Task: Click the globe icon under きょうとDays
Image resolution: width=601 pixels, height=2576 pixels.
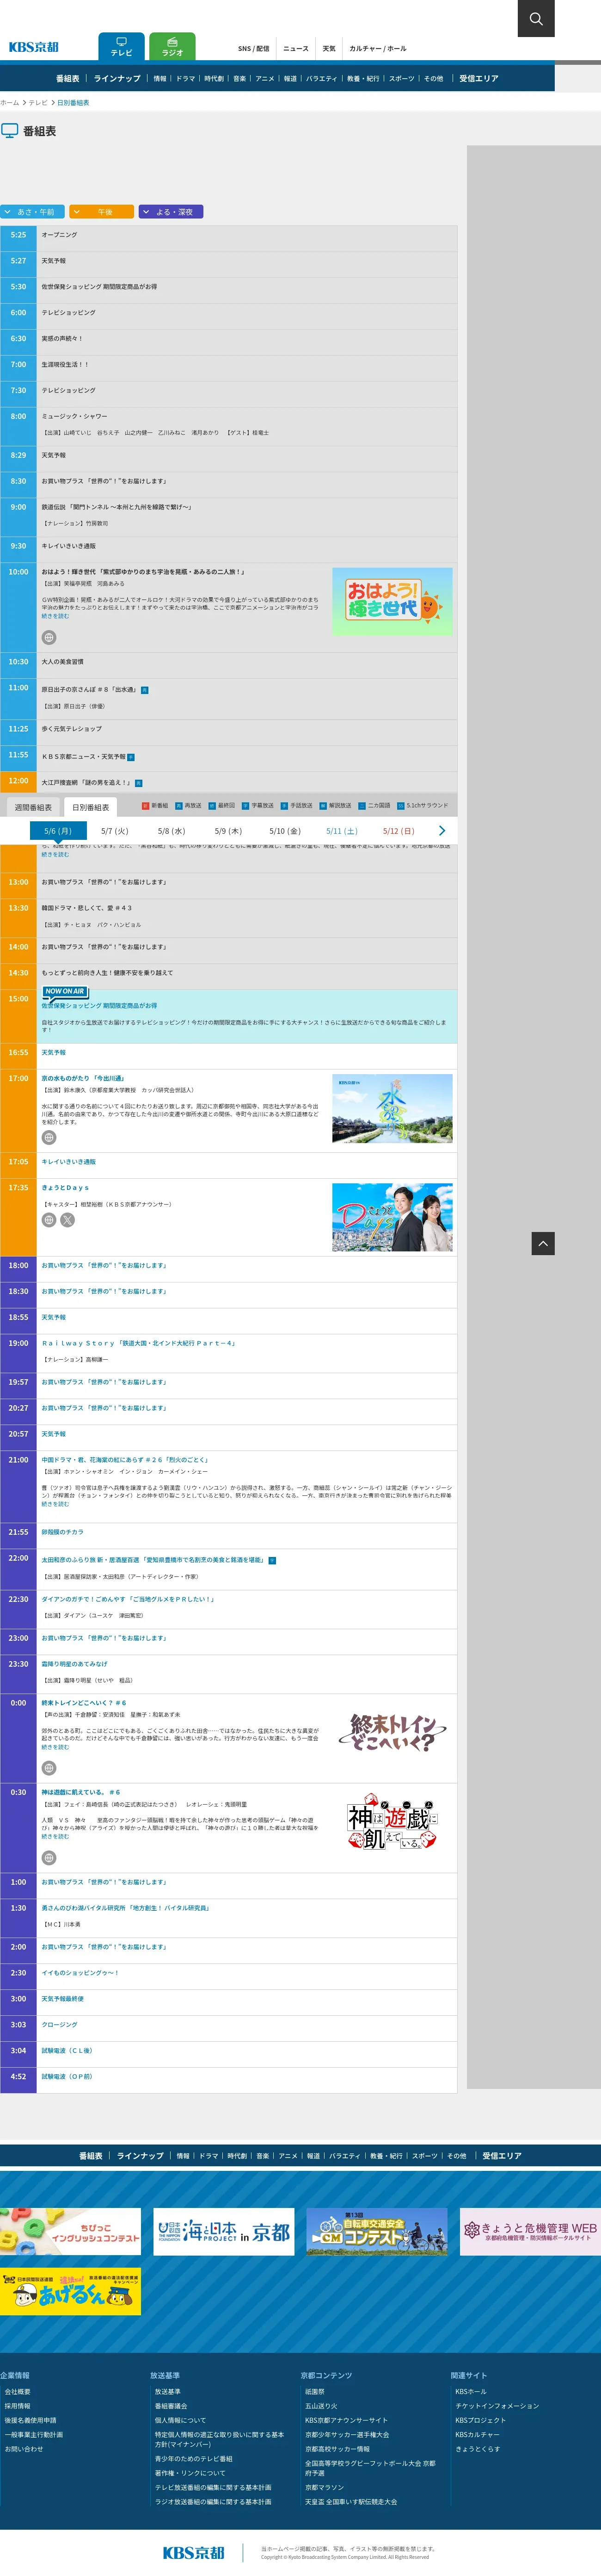Action: click(x=49, y=1220)
